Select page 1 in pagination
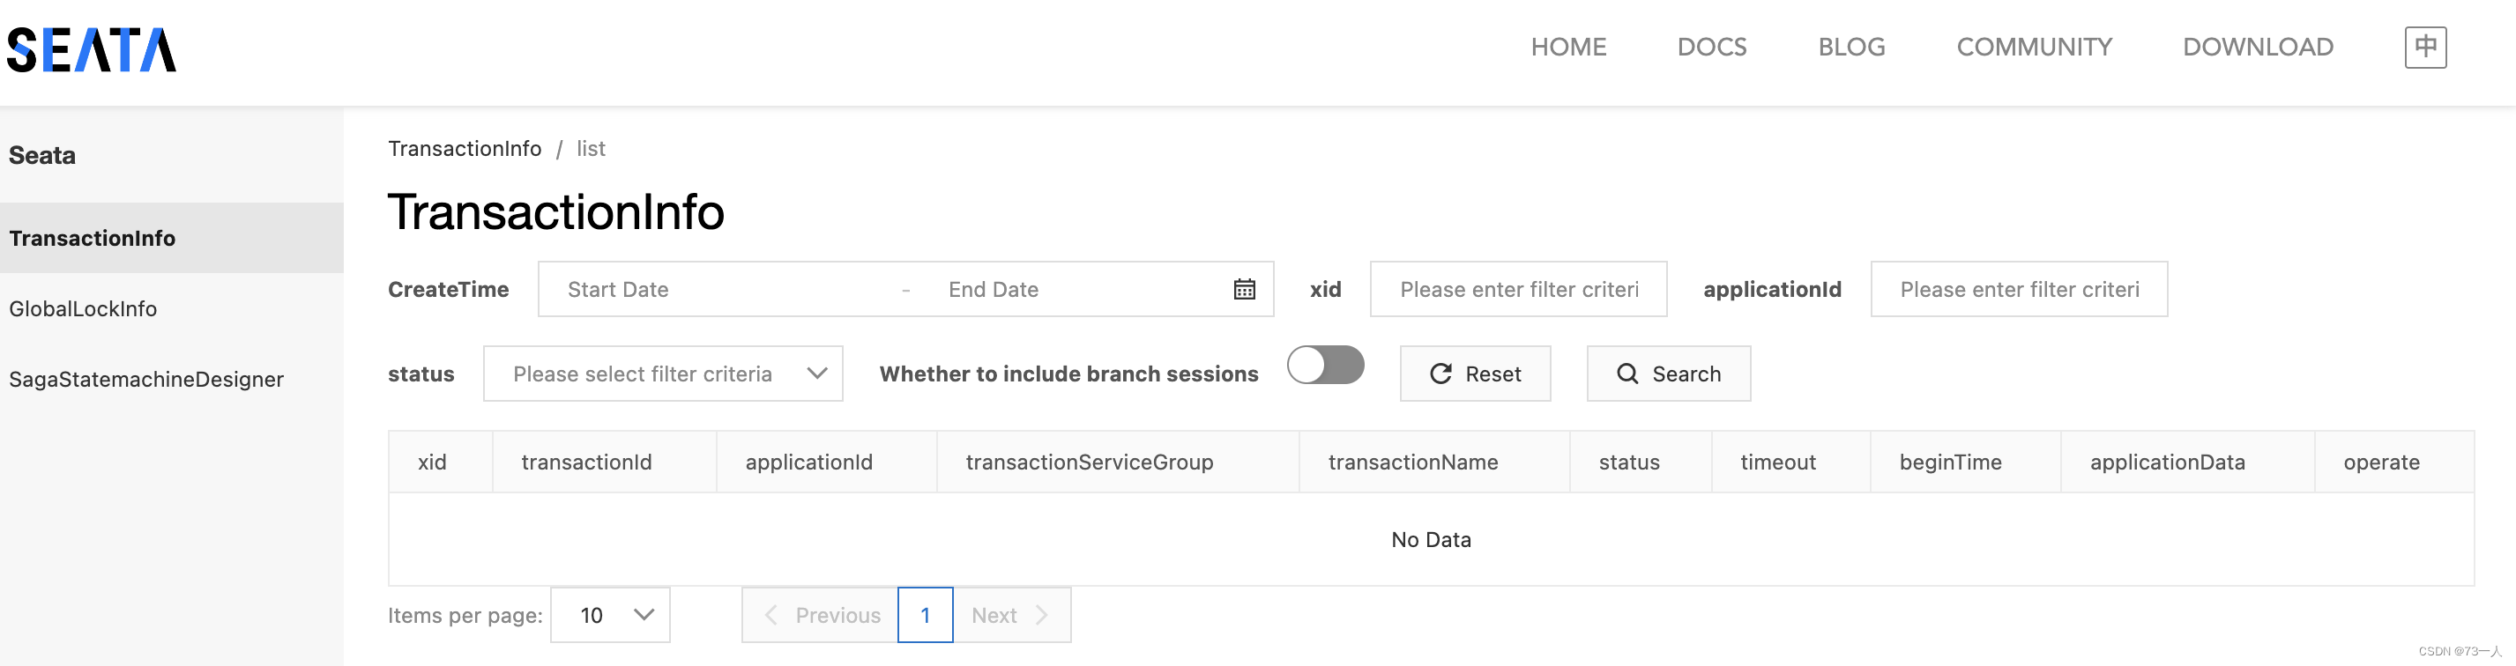The image size is (2516, 666). point(925,615)
